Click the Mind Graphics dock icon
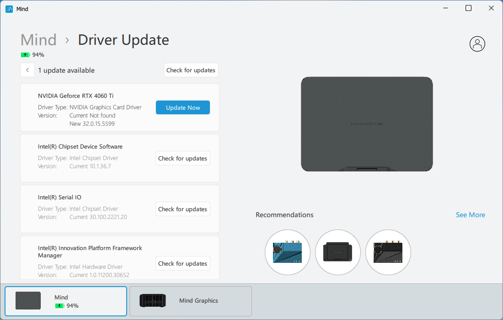Viewport: 503px width, 320px height. click(x=153, y=300)
